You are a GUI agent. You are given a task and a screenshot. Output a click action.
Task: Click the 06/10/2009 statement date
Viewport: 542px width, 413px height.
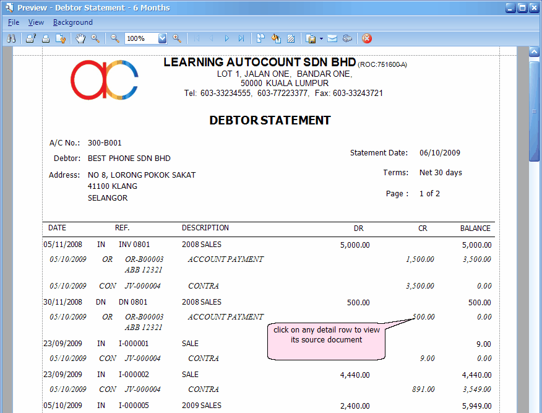tap(440, 153)
